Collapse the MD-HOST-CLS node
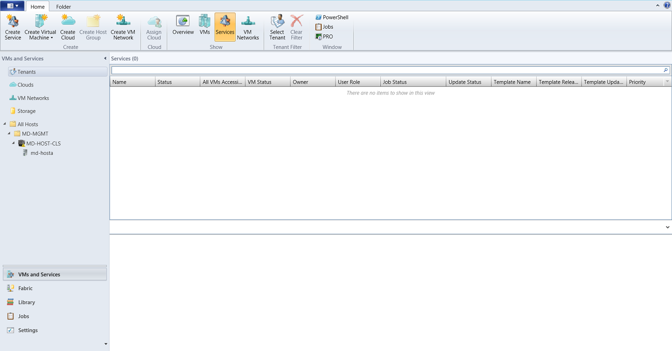 coord(13,143)
